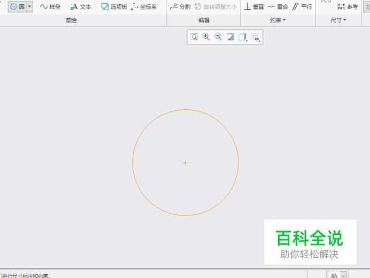Click the repaint icon in the floating toolbar

[230, 37]
